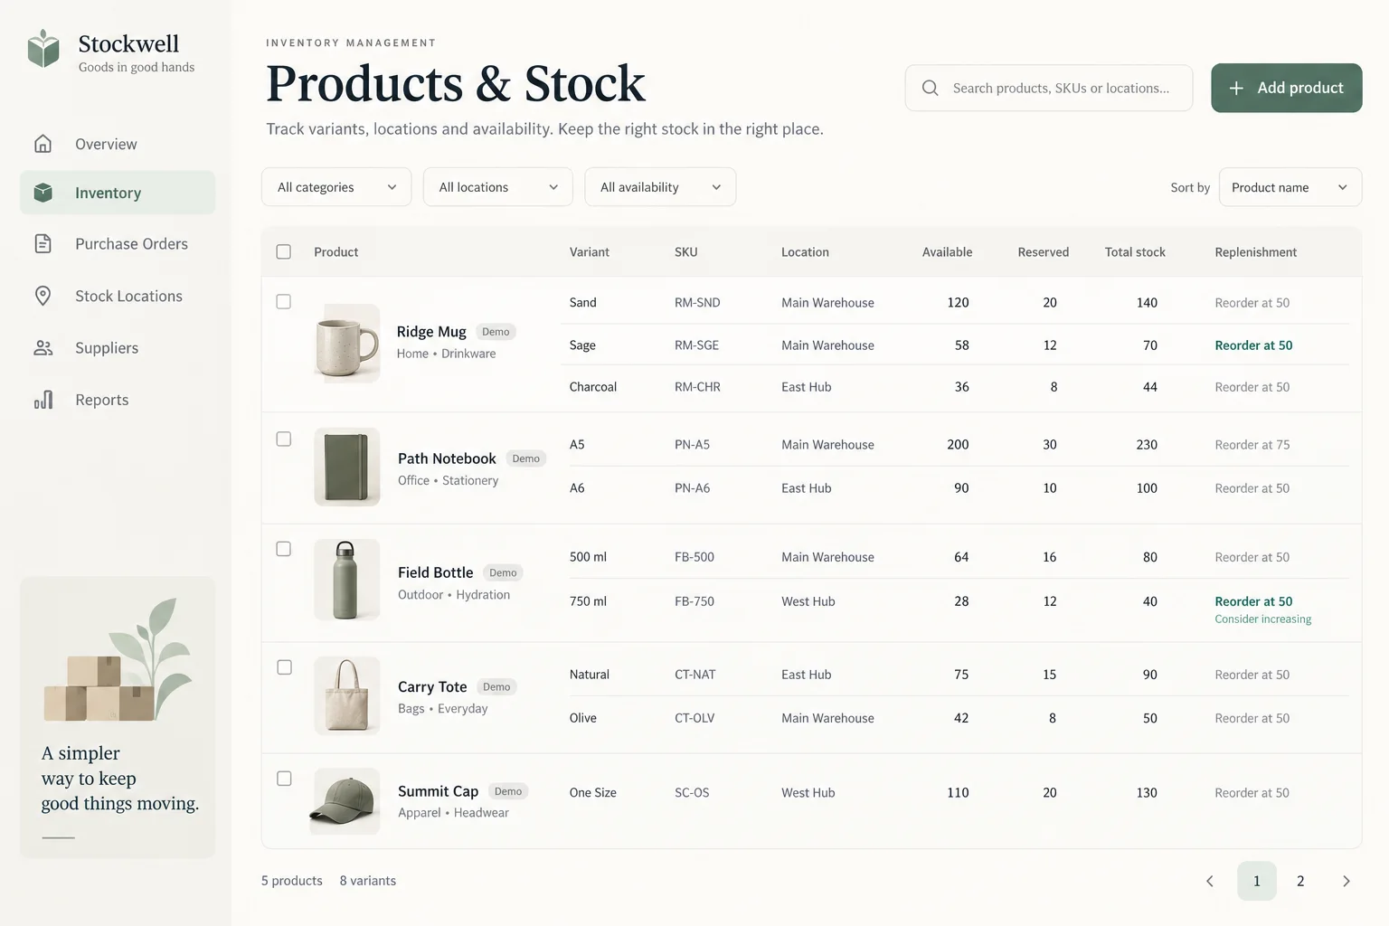Click the "Consider increasing" note
The width and height of the screenshot is (1389, 926).
1262,619
